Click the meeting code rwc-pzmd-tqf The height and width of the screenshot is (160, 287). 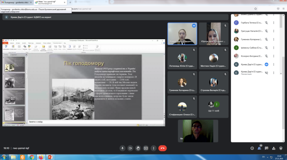click(21, 148)
